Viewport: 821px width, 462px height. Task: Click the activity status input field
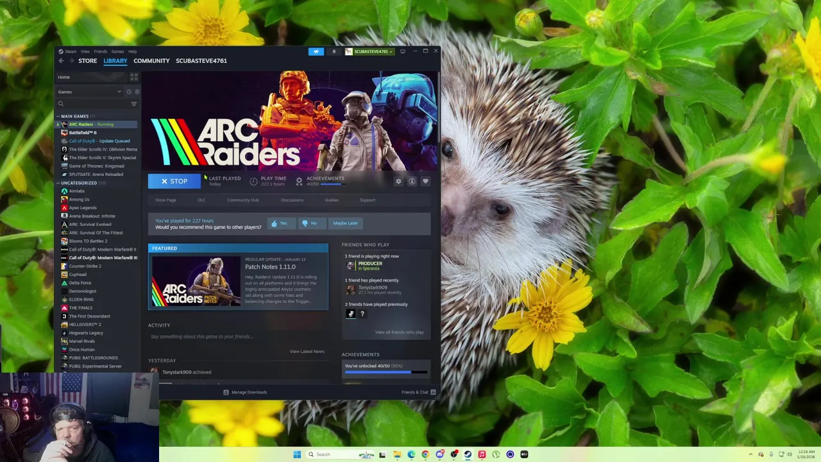tap(238, 336)
